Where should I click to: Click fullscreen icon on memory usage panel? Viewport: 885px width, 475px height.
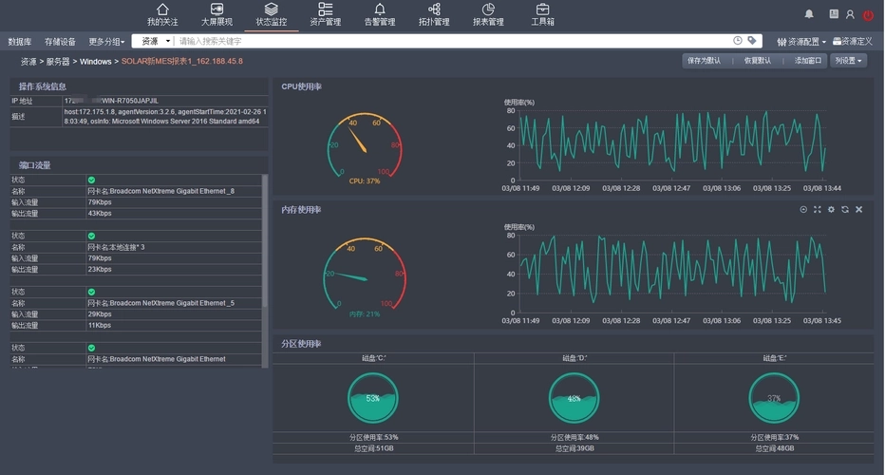pyautogui.click(x=817, y=209)
